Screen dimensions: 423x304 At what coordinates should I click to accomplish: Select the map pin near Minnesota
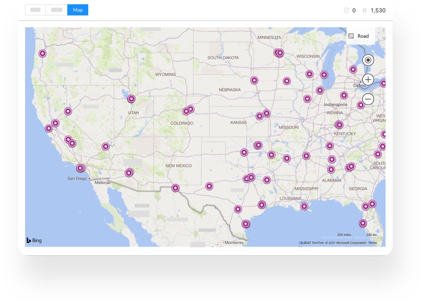(279, 53)
